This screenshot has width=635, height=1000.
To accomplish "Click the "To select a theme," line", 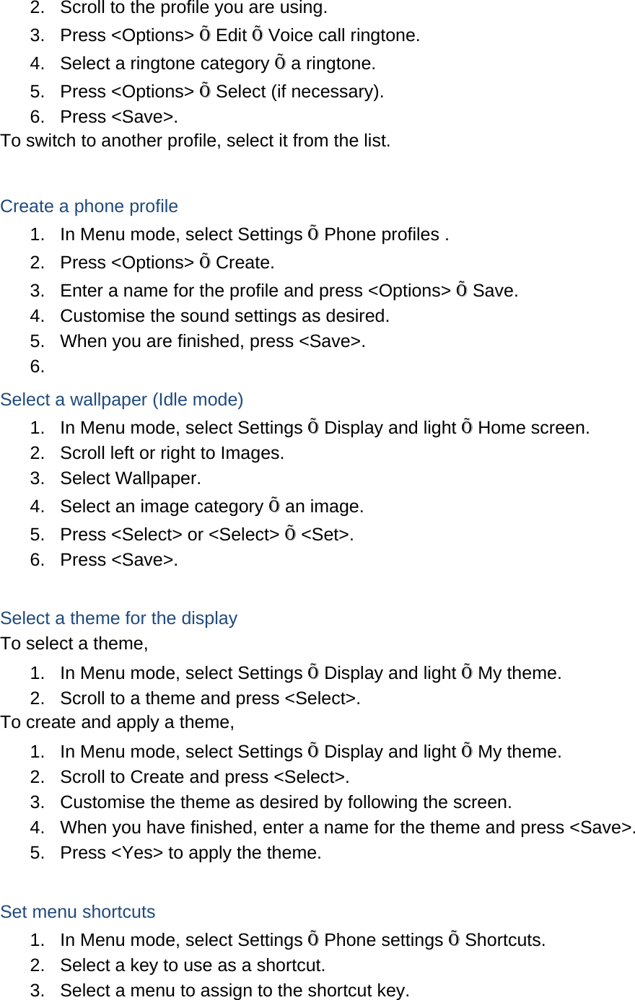I will pyautogui.click(x=74, y=644).
